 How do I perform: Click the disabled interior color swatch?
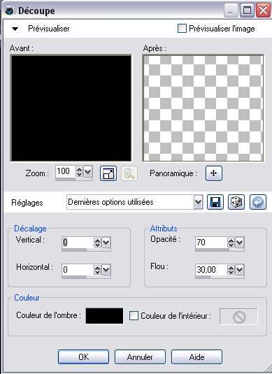pyautogui.click(x=238, y=317)
